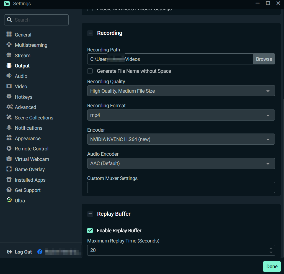Image resolution: width=284 pixels, height=274 pixels.
Task: Increase Maximum Replay Time with the stepper
Action: click(x=271, y=249)
